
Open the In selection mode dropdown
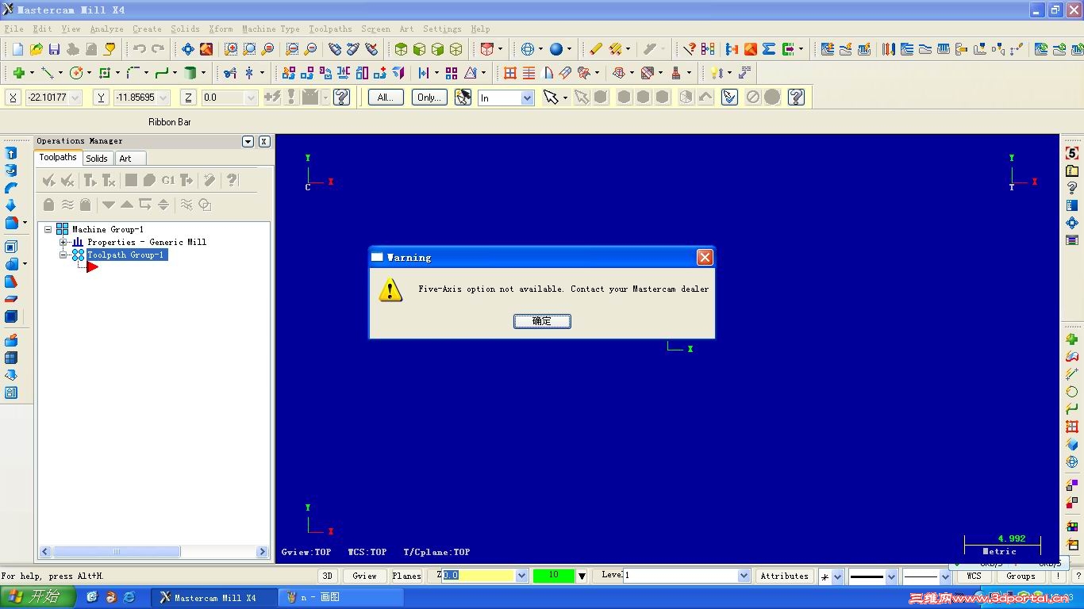coord(527,98)
